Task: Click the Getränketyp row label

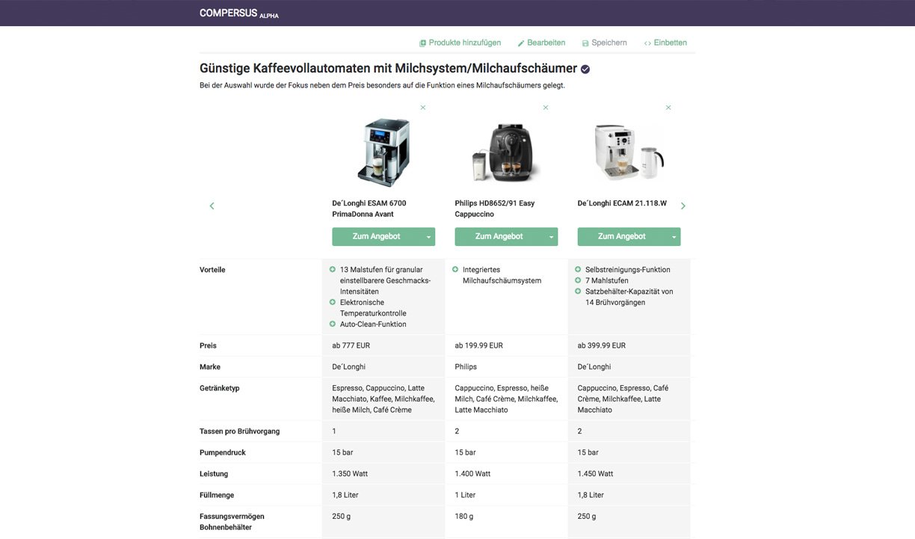Action: point(220,389)
